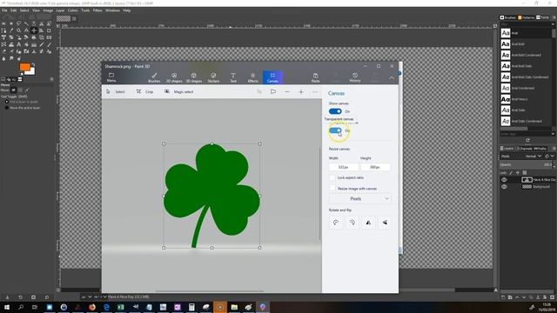Click the GIMP layer Opacity slider
This screenshot has height=313, width=557.
pos(526,164)
